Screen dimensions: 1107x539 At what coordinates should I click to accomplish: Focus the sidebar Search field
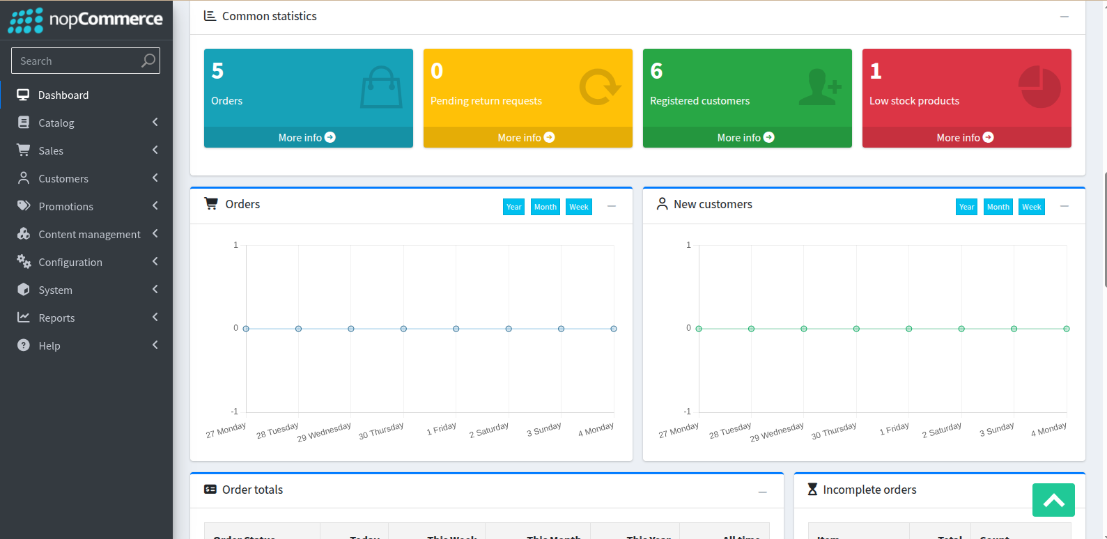(x=86, y=61)
